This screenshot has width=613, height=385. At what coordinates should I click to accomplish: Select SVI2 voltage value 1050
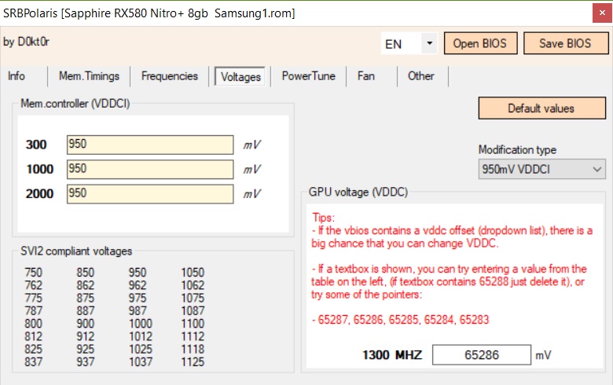coord(193,273)
